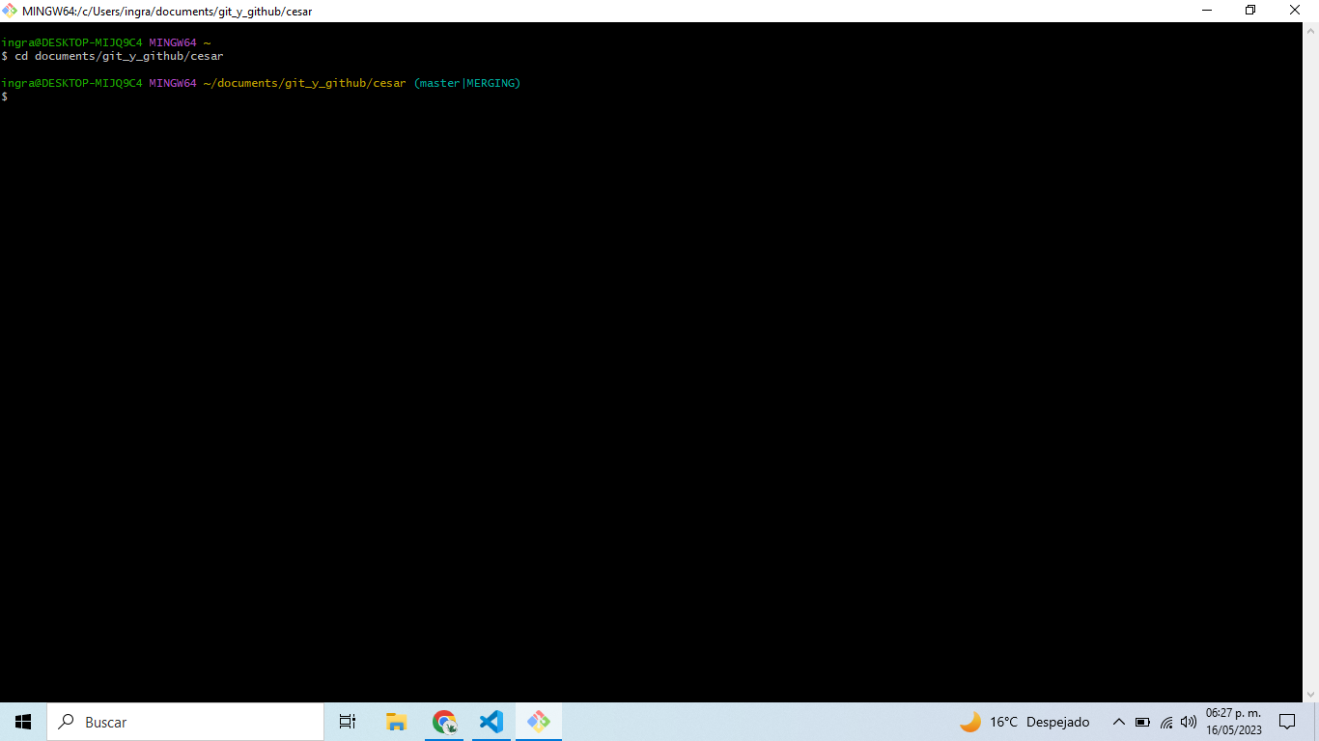This screenshot has width=1319, height=741.
Task: Click the ~/documents/git_y_github/cesar path in the prompt
Action: (x=304, y=83)
